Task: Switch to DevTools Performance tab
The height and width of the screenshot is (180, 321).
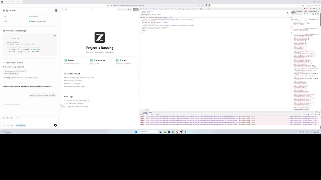Action: (174, 9)
